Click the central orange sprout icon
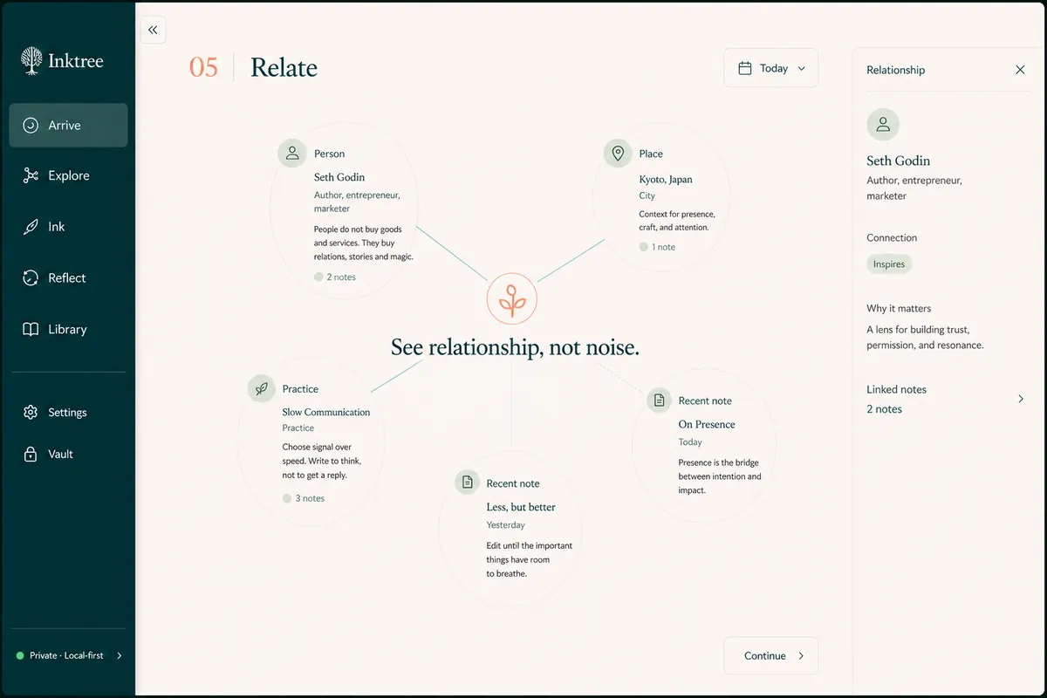 [512, 299]
